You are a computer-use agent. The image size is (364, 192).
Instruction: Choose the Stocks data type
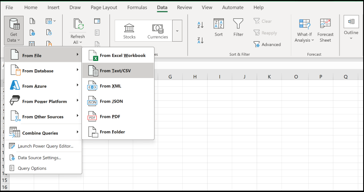coord(129,31)
